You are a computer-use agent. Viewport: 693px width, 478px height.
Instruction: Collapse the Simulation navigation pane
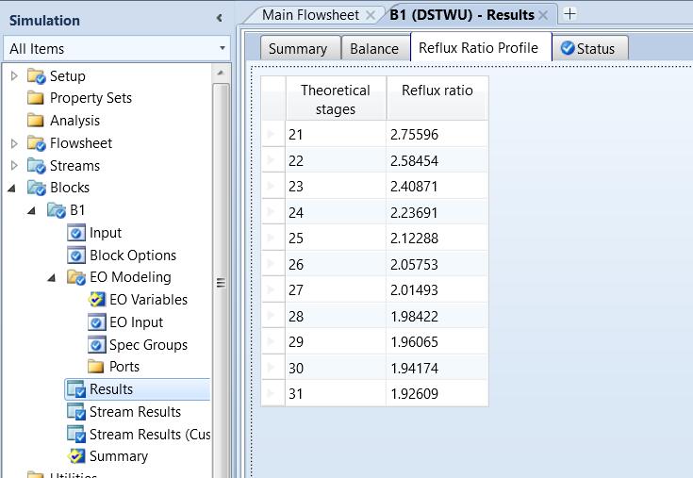tap(220, 18)
